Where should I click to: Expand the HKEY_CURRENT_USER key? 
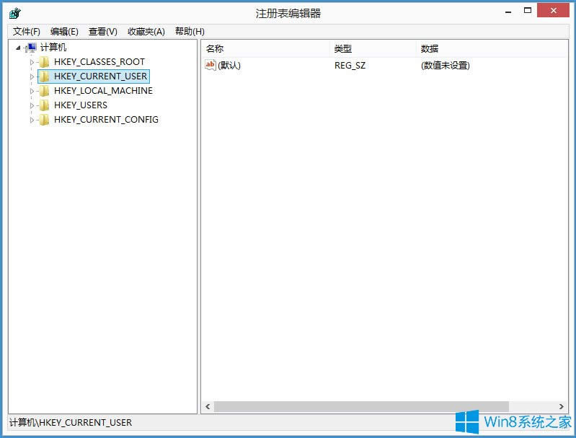[x=32, y=76]
